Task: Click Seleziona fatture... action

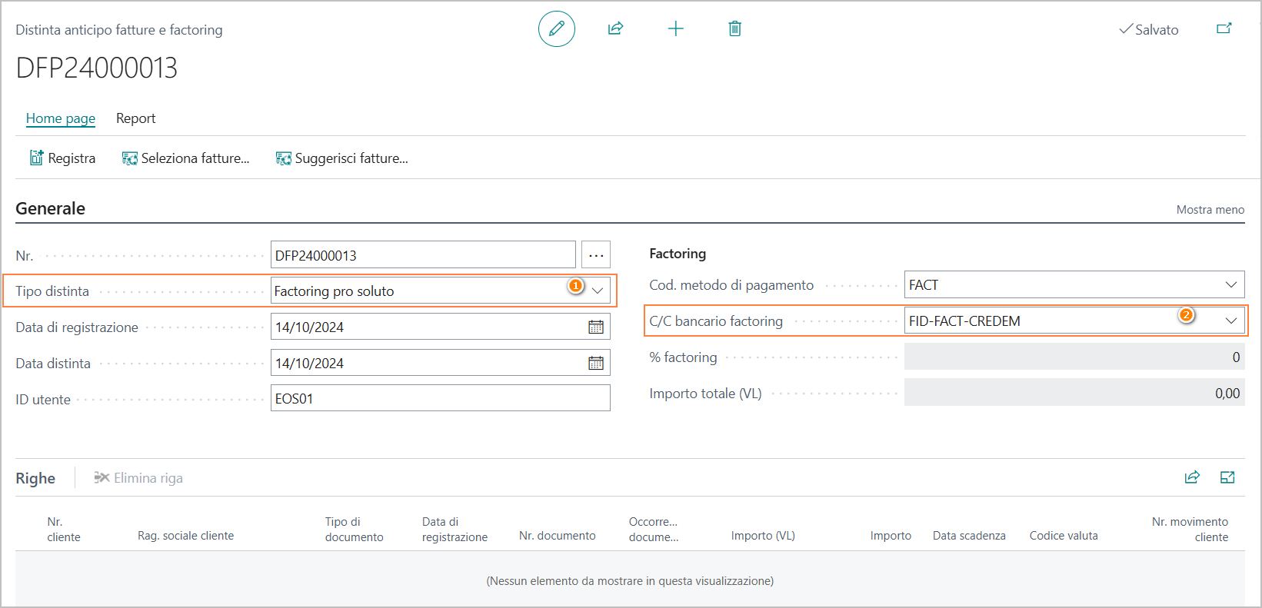Action: (186, 158)
